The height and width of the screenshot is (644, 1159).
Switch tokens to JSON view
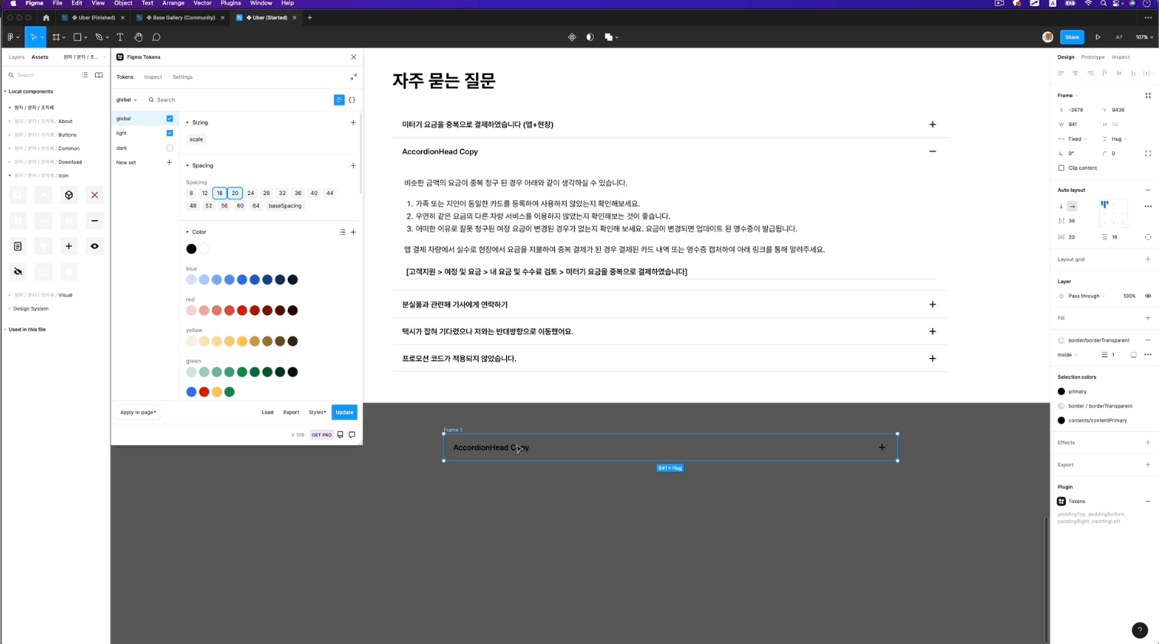click(x=352, y=100)
